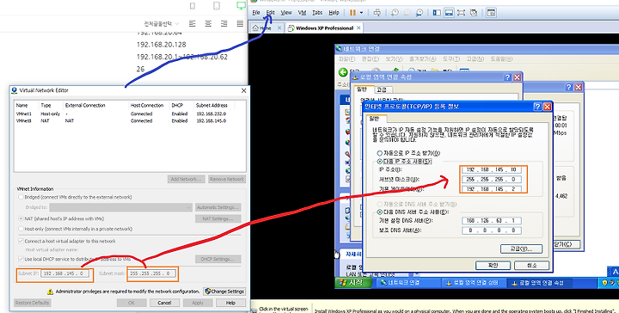The height and width of the screenshot is (313, 619).
Task: Click the help question icon of 로컬 영역 연결 속성
Action: pyautogui.click(x=508, y=77)
